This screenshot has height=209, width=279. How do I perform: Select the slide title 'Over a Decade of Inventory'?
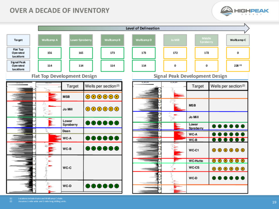pyautogui.click(x=59, y=10)
